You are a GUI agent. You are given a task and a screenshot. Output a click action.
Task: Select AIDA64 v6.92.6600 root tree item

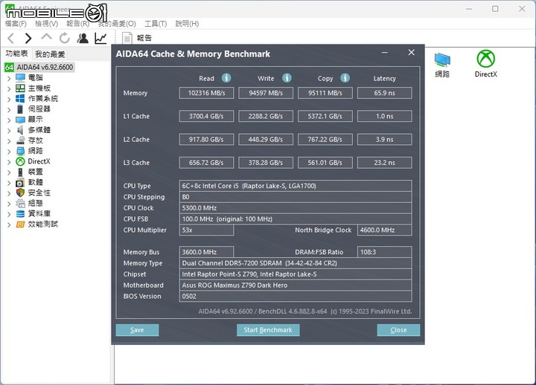pos(45,67)
